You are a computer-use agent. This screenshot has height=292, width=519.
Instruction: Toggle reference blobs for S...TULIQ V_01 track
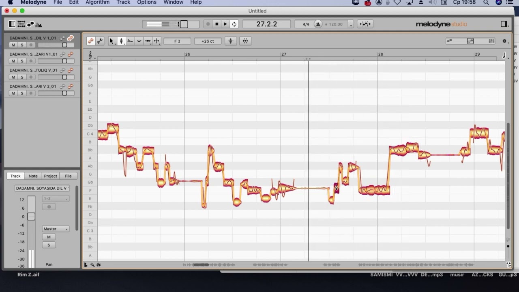coord(62,71)
